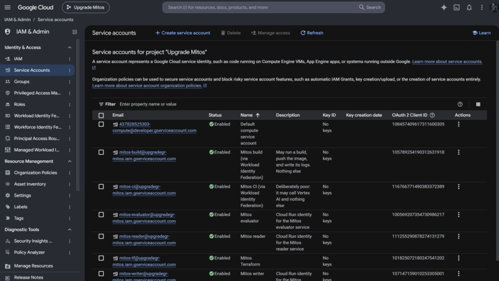Focus the top resource search field
The width and height of the screenshot is (499, 281).
pyautogui.click(x=261, y=7)
